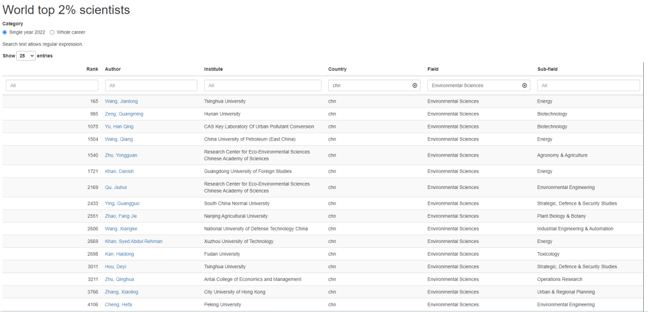
Task: Click China University of Petroleum (East China) cell
Action: pos(250,139)
